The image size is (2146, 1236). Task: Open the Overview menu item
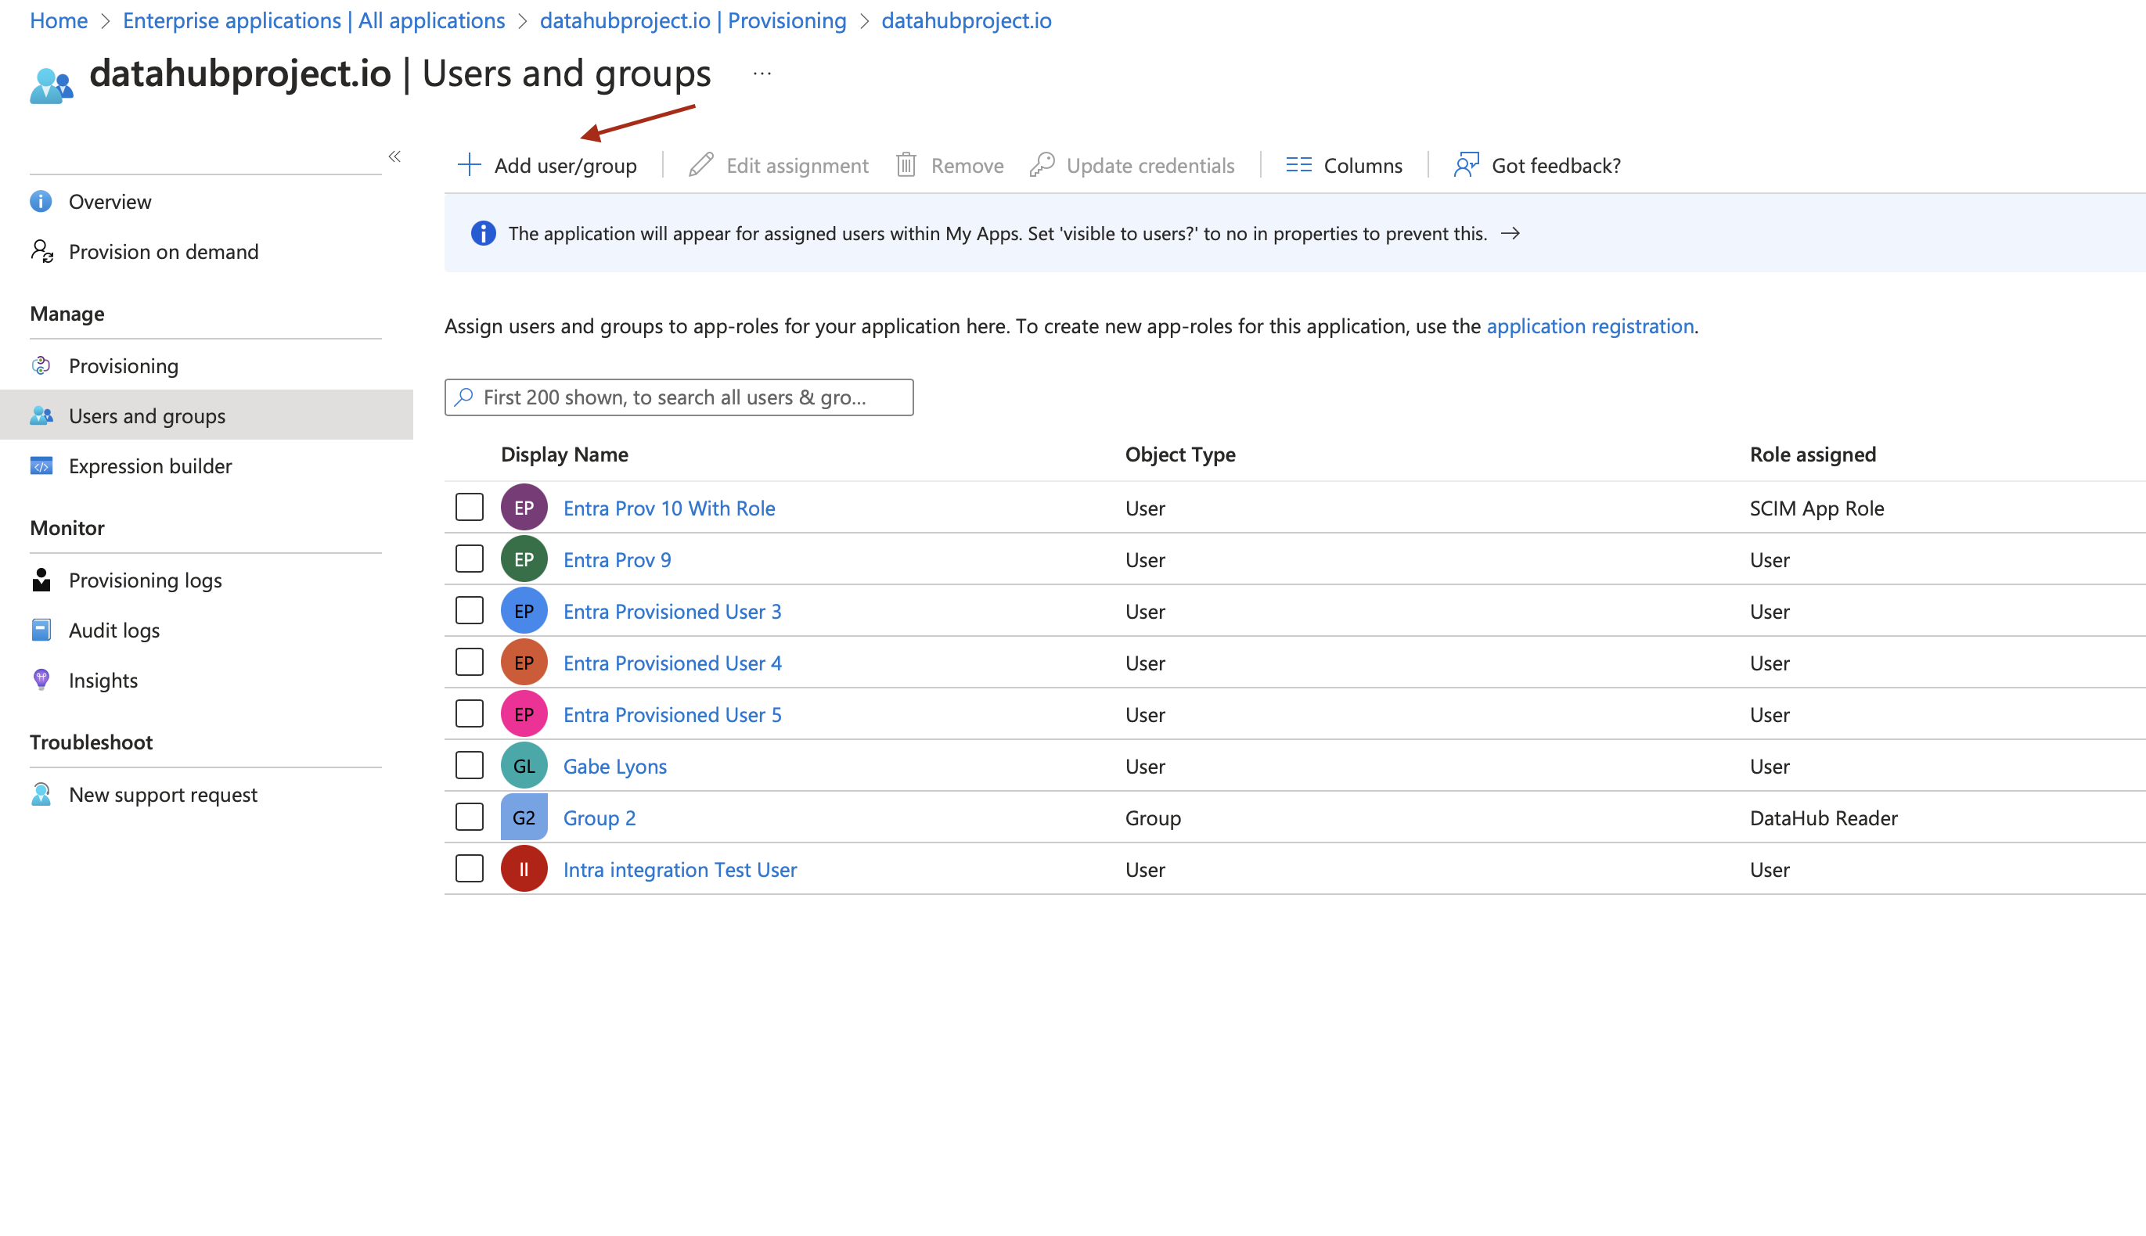pos(110,201)
